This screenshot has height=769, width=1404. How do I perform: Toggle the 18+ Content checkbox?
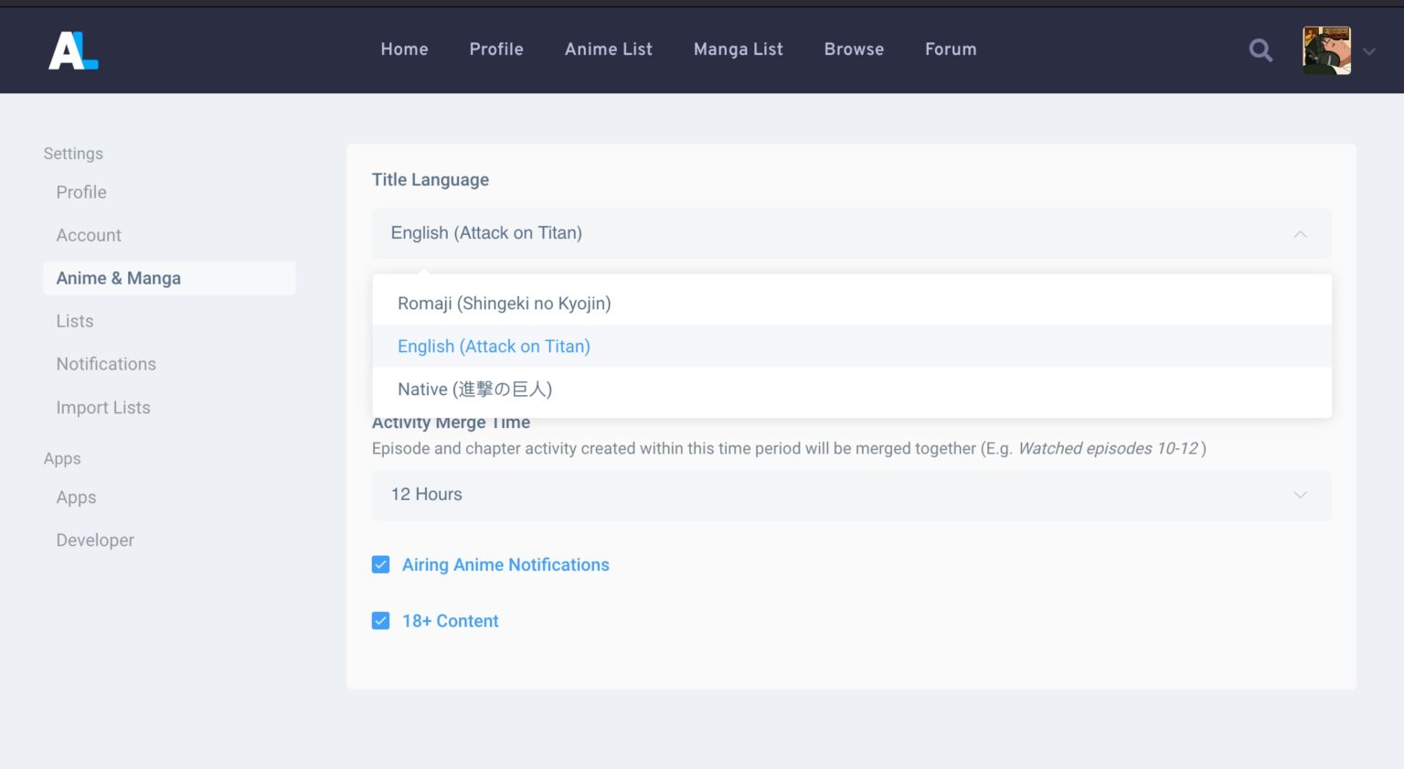[x=381, y=621]
